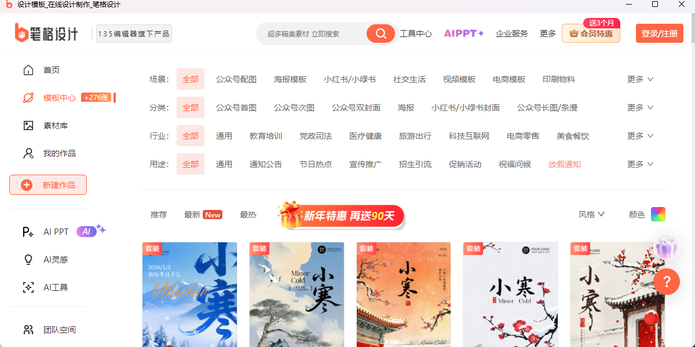Open the AI灵感 lightbulb icon
Image resolution: width=695 pixels, height=347 pixels.
pos(28,260)
